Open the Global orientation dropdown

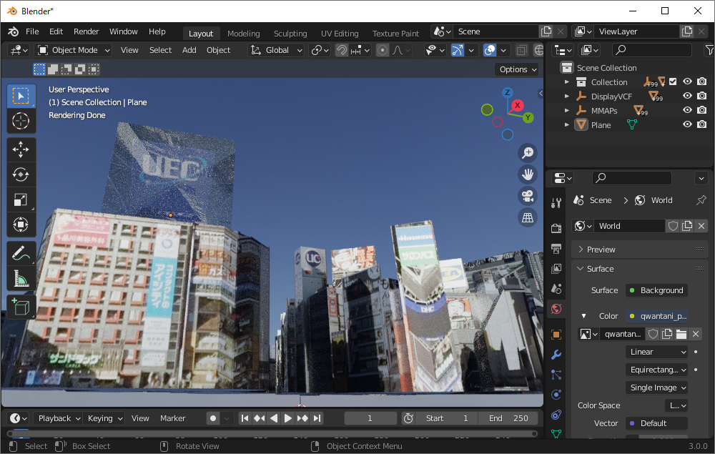point(276,50)
